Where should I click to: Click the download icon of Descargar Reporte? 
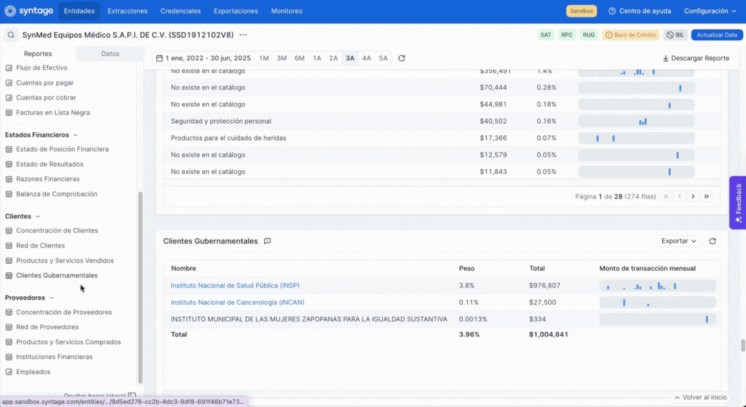point(666,58)
